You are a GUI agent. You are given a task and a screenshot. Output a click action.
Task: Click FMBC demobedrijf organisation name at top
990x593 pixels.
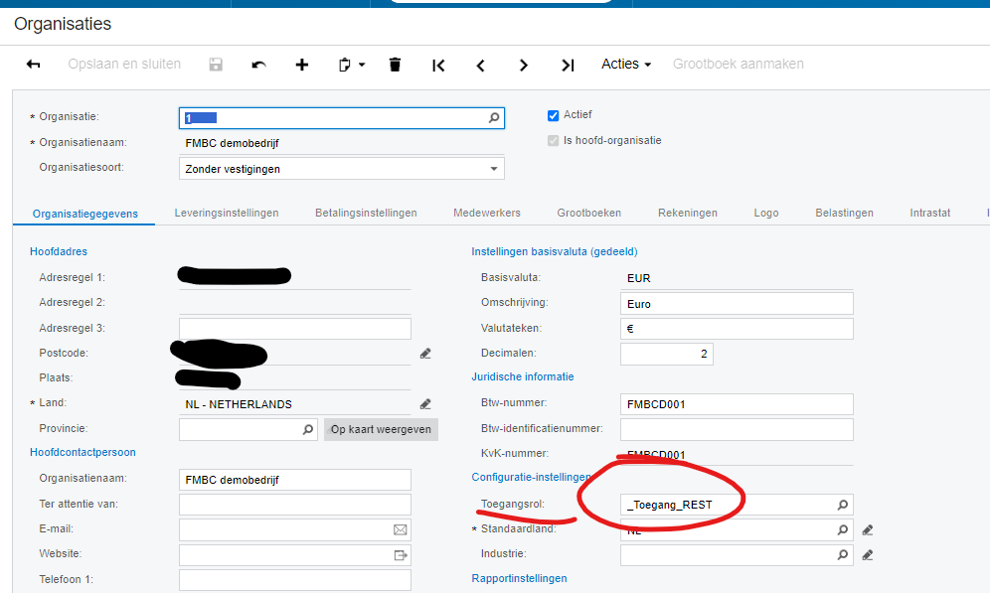[x=233, y=143]
